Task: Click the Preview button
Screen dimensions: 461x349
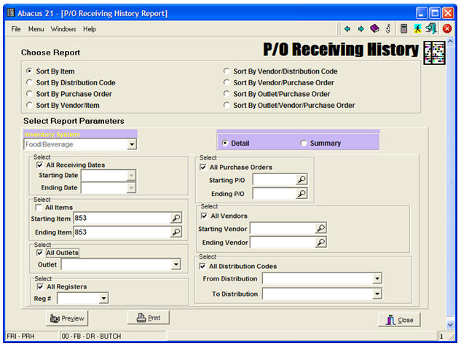Action: coord(67,318)
